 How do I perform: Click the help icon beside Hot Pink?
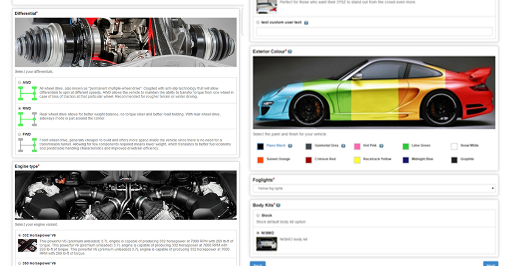click(381, 146)
